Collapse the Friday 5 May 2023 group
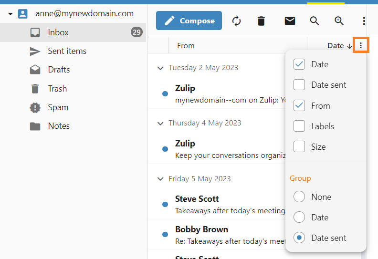The width and height of the screenshot is (378, 259). tap(160, 179)
